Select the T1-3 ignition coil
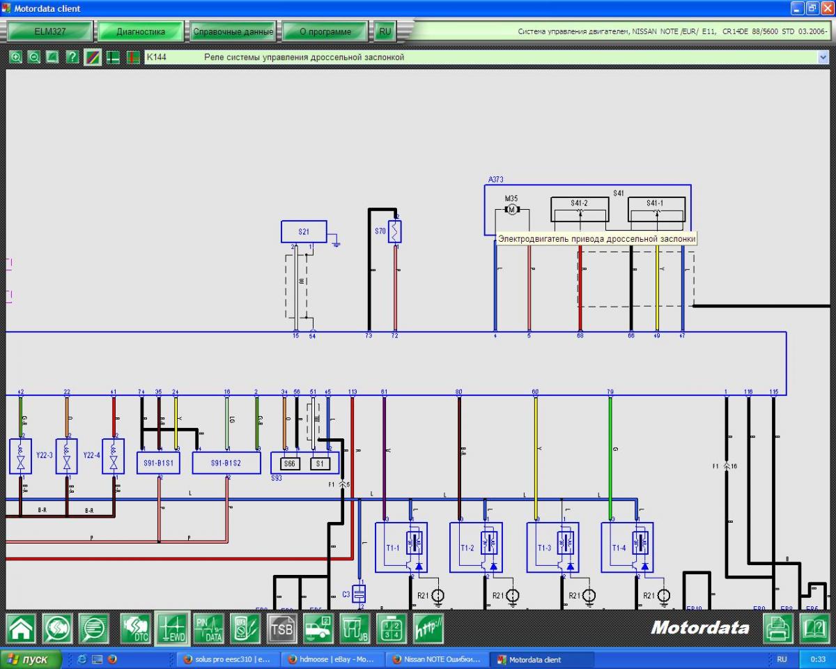Viewport: 836px width, 669px height. 552,547
